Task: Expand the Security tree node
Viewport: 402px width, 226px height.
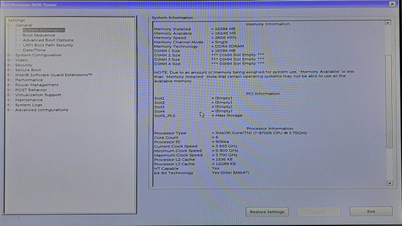Action: point(9,65)
